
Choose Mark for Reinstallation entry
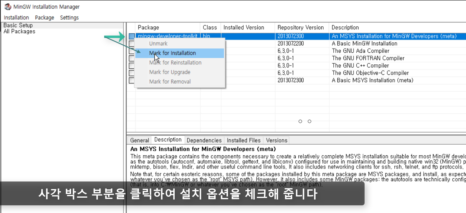[x=180, y=63]
